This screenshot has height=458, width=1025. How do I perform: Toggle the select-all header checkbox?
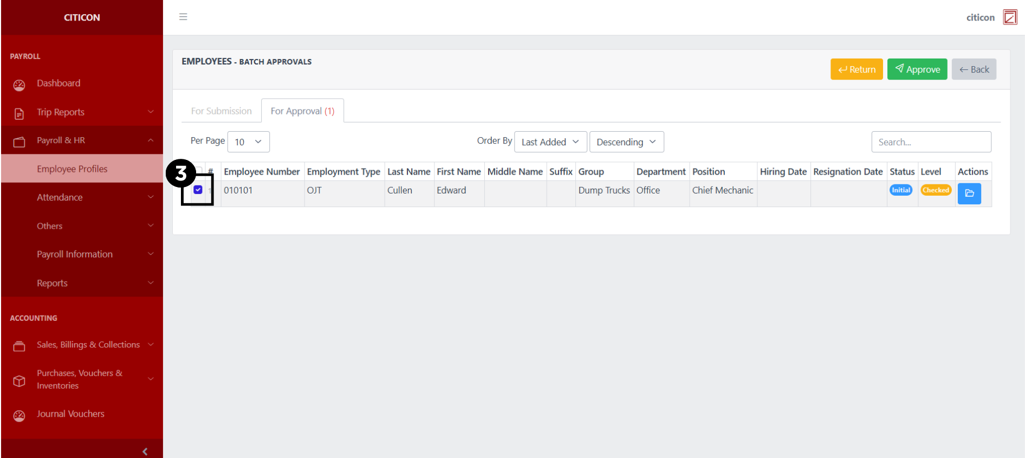tap(199, 170)
